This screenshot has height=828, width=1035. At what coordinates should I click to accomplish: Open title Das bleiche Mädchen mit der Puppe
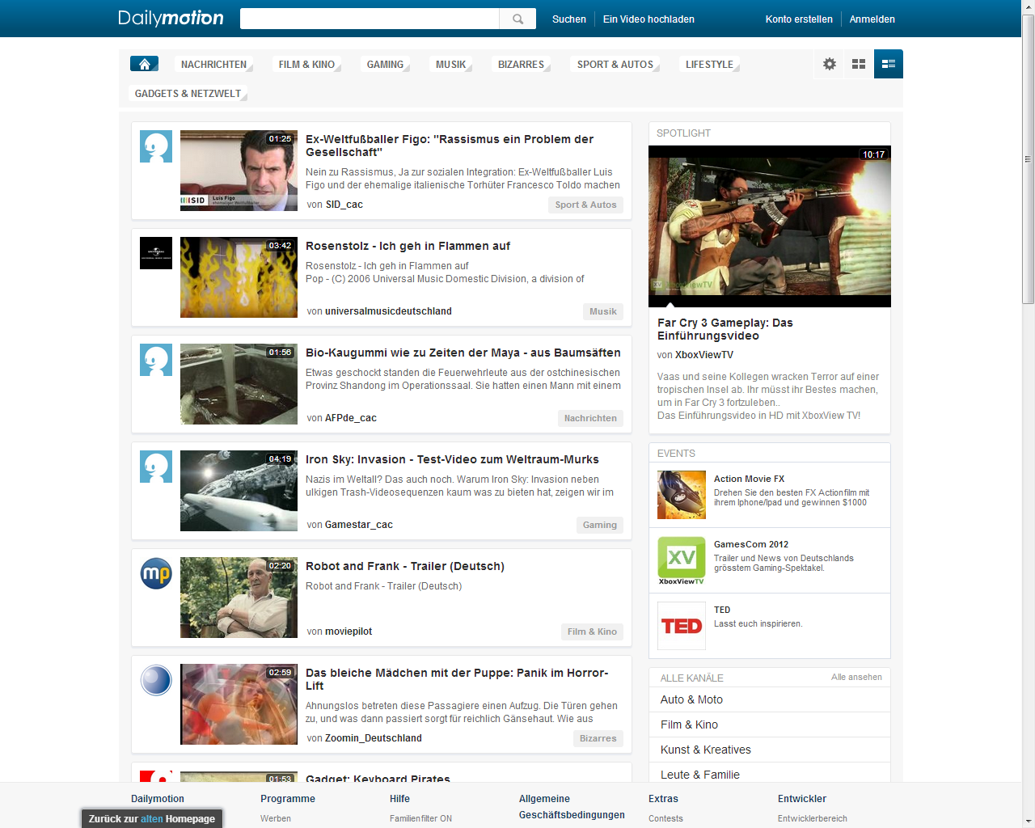point(457,679)
